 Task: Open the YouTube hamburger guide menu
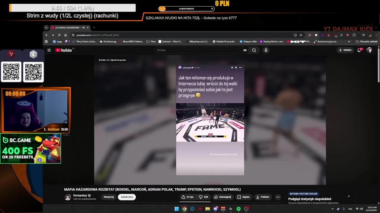(x=49, y=50)
